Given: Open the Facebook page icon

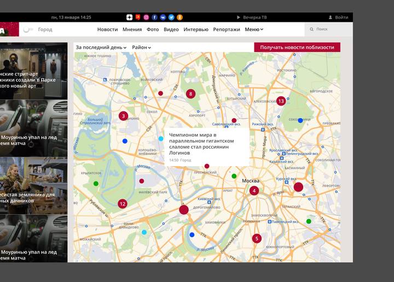Looking at the screenshot, I should [x=154, y=17].
